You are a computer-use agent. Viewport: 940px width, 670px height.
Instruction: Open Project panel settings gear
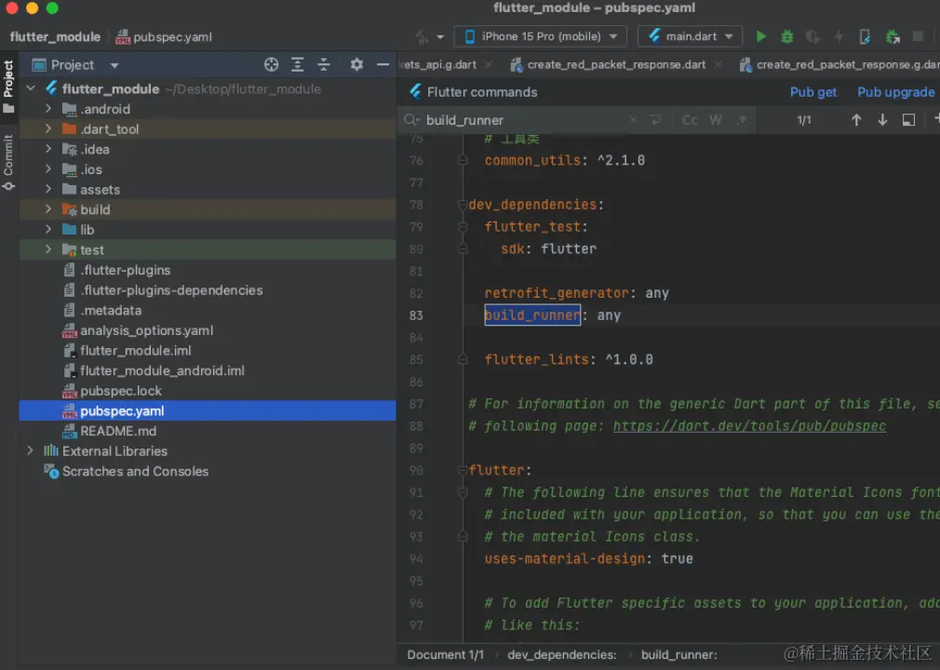356,65
